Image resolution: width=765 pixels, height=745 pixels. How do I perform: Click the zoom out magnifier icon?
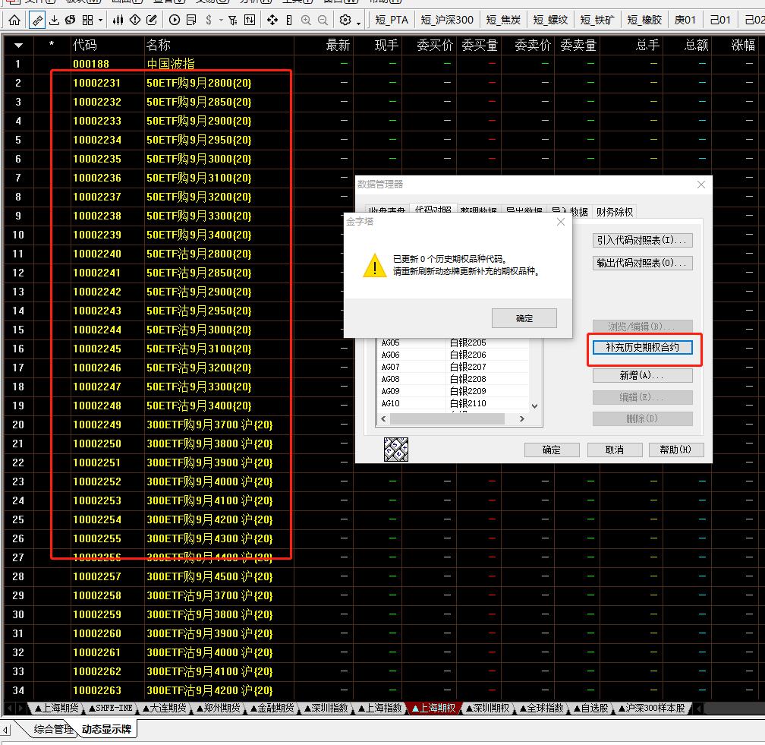click(x=323, y=20)
